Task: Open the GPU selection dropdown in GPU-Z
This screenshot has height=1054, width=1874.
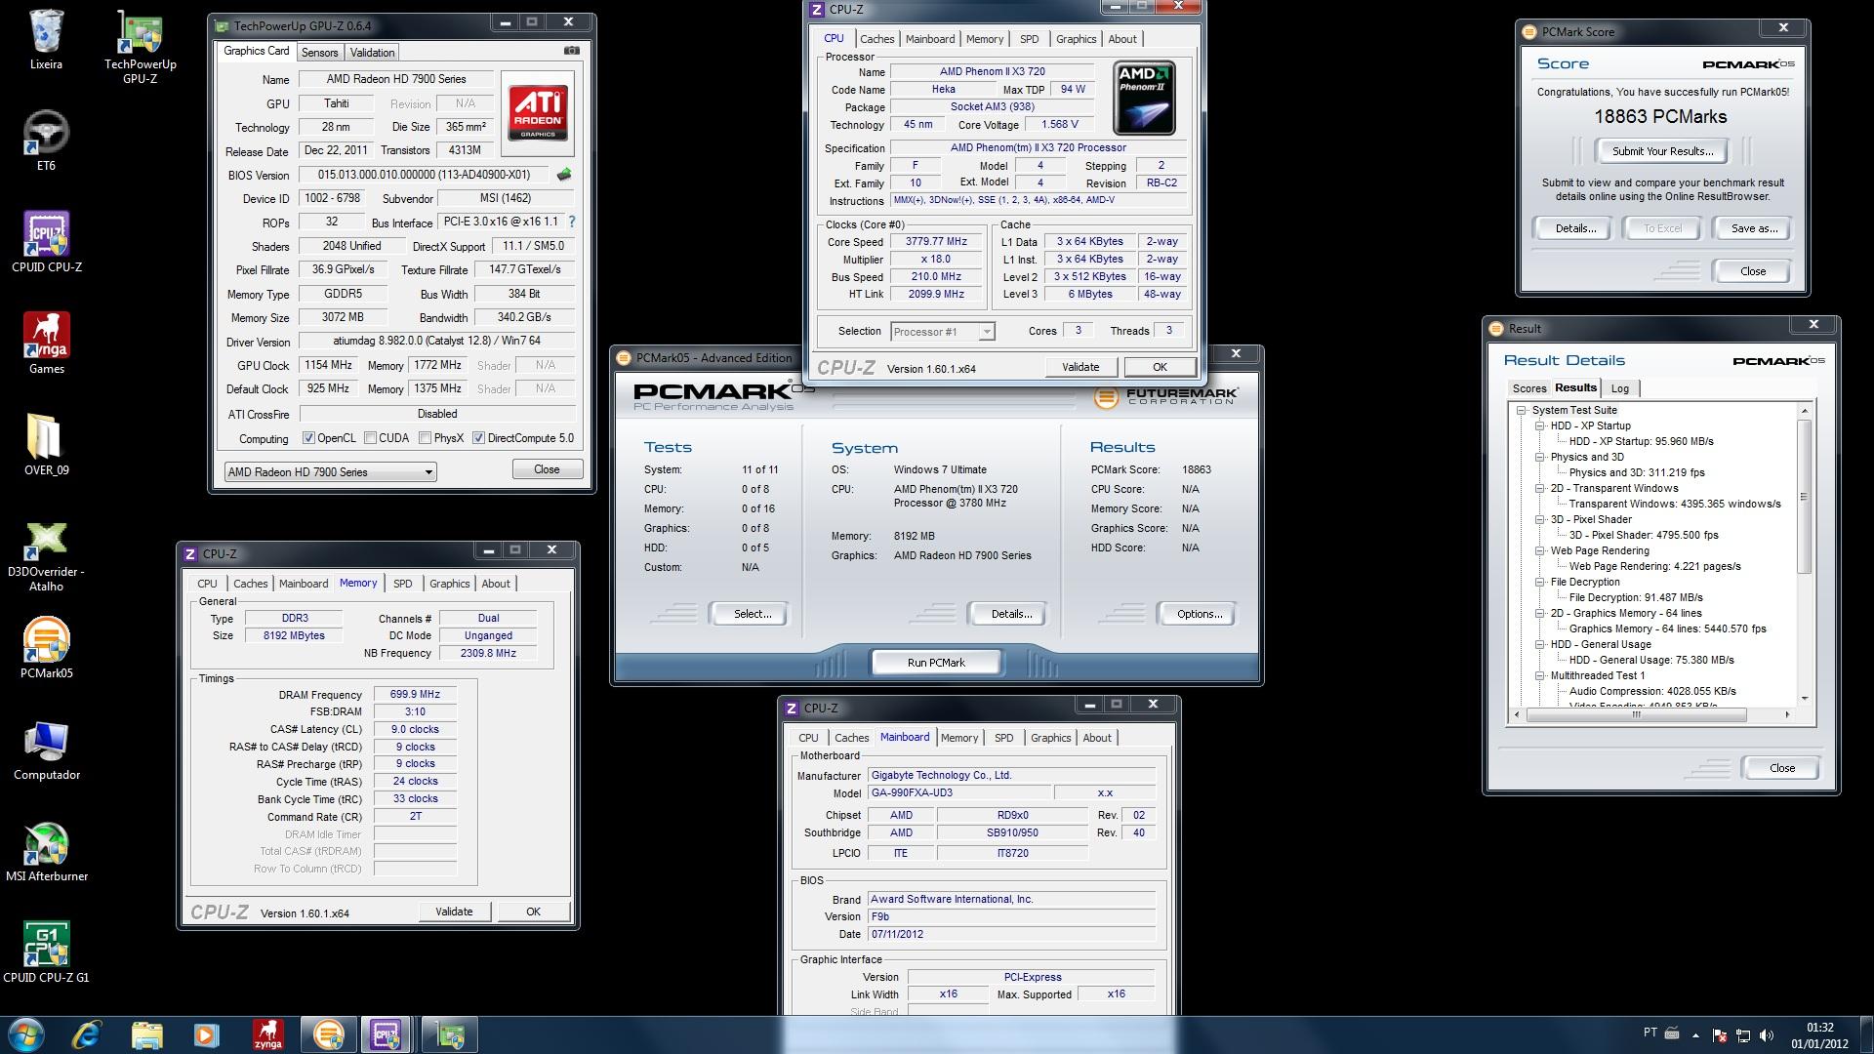Action: [330, 471]
